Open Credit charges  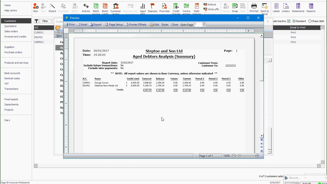coord(176,8)
